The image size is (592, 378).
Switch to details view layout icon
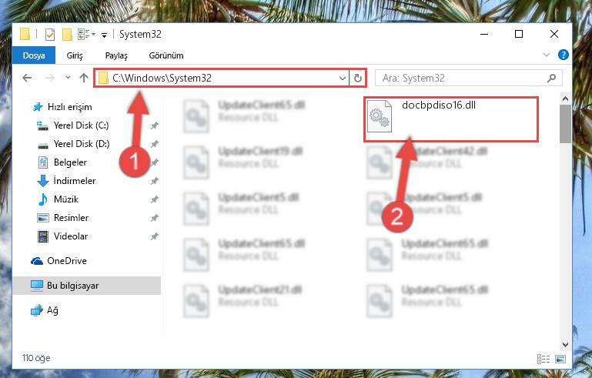(x=544, y=359)
